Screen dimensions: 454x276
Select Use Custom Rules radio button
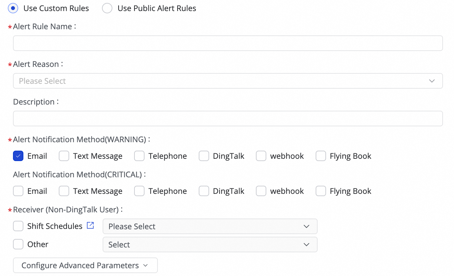click(13, 8)
